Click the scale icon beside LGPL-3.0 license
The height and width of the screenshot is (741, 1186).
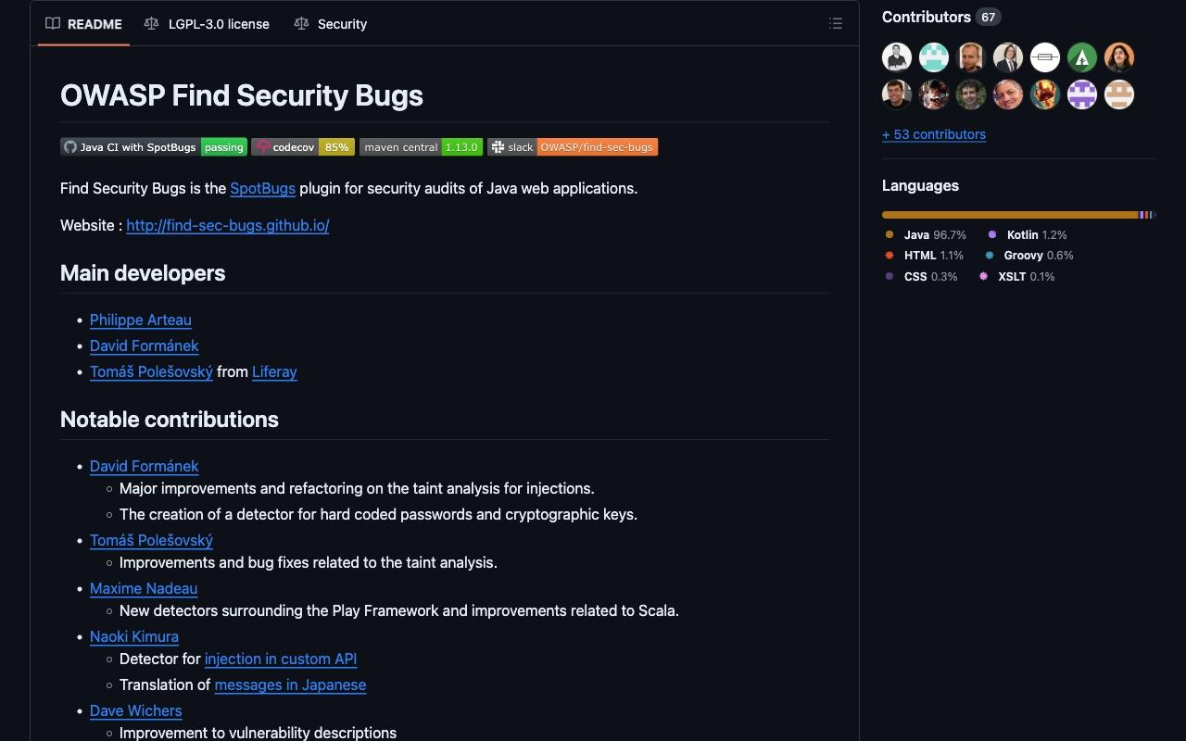(x=151, y=24)
